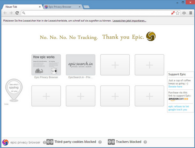This screenshot has width=195, height=148.
Task: Add a site in the third top-row tile
Action: click(x=115, y=65)
